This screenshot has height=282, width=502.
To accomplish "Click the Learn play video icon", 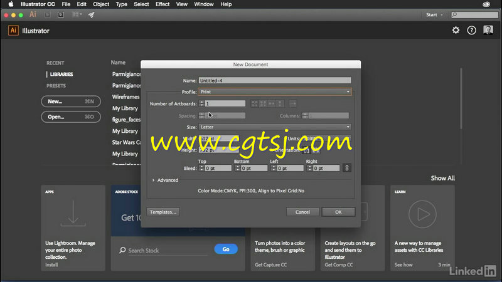I will point(422,214).
